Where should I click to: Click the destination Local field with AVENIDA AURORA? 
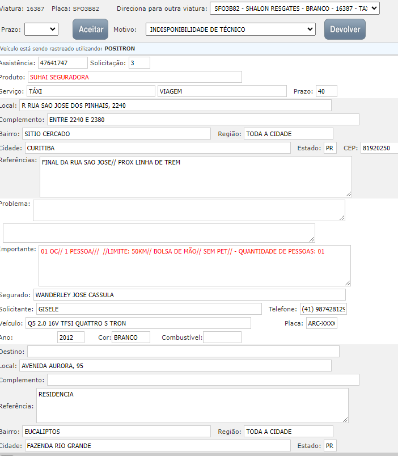tap(175, 365)
